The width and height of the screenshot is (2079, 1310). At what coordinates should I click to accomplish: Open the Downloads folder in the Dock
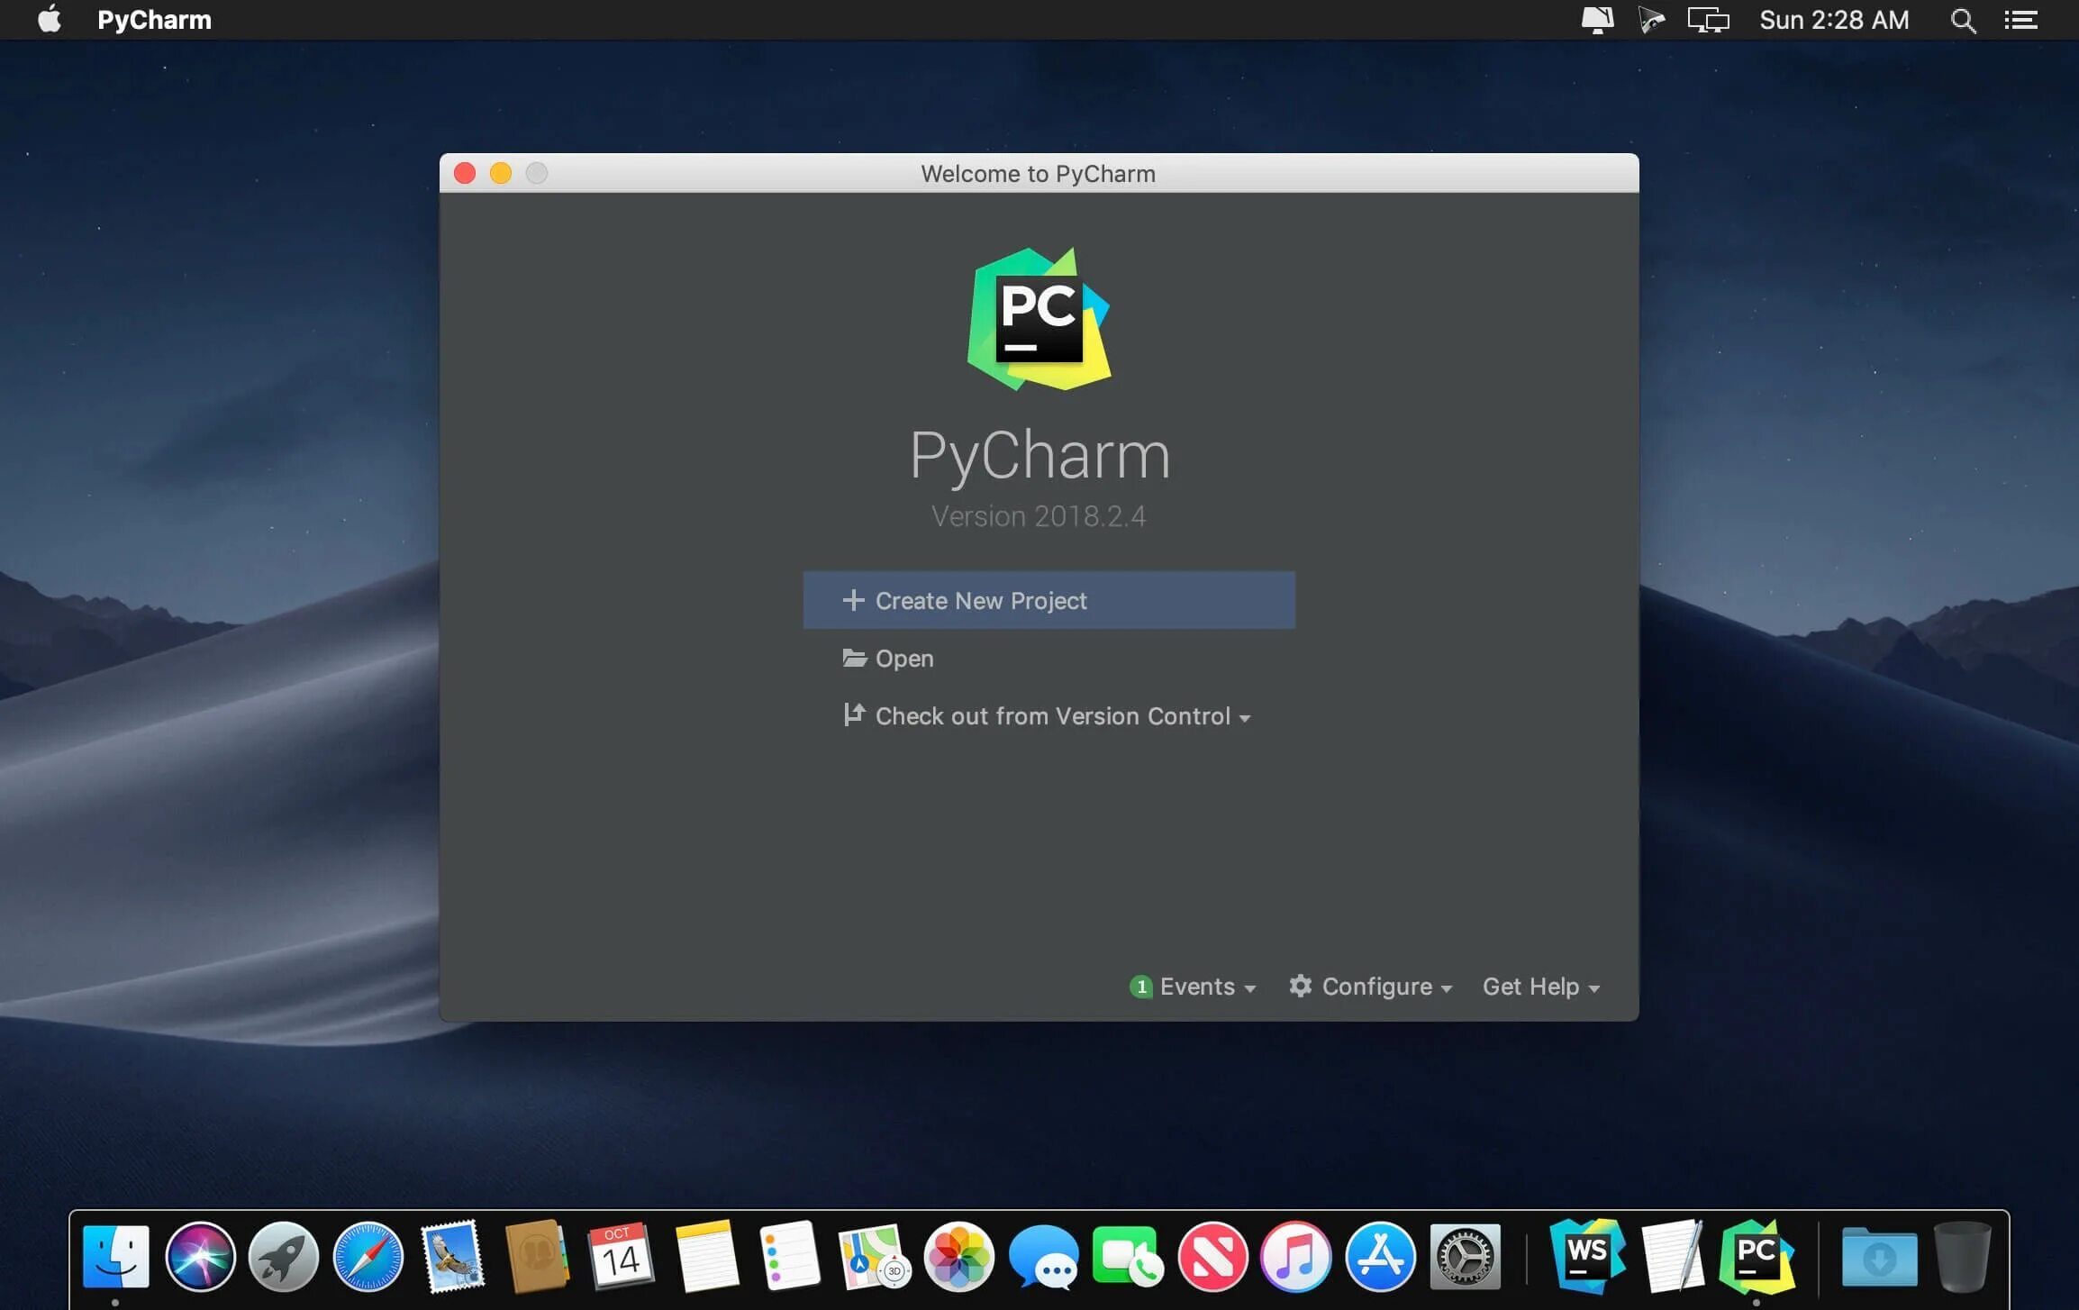pos(1878,1257)
